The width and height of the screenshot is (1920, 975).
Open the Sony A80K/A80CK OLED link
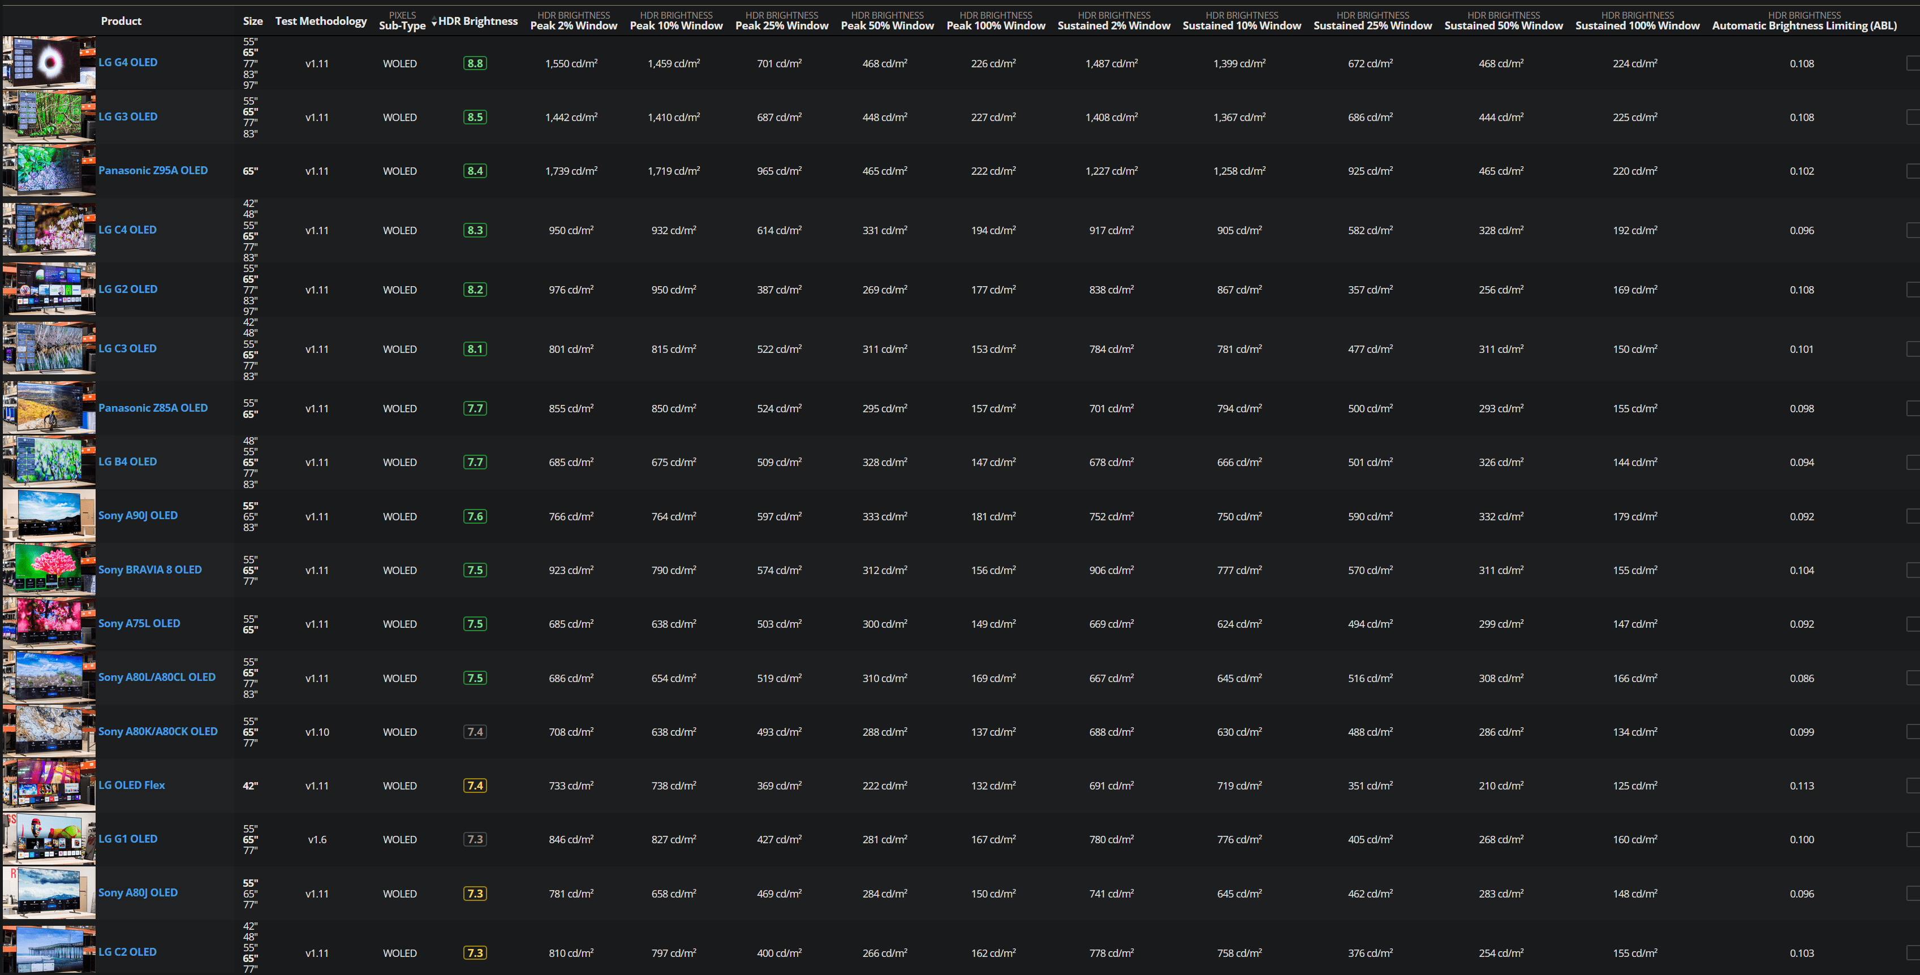tap(158, 731)
